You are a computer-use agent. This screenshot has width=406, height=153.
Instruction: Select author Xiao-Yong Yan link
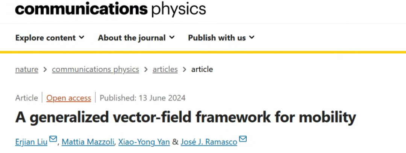click(x=144, y=142)
